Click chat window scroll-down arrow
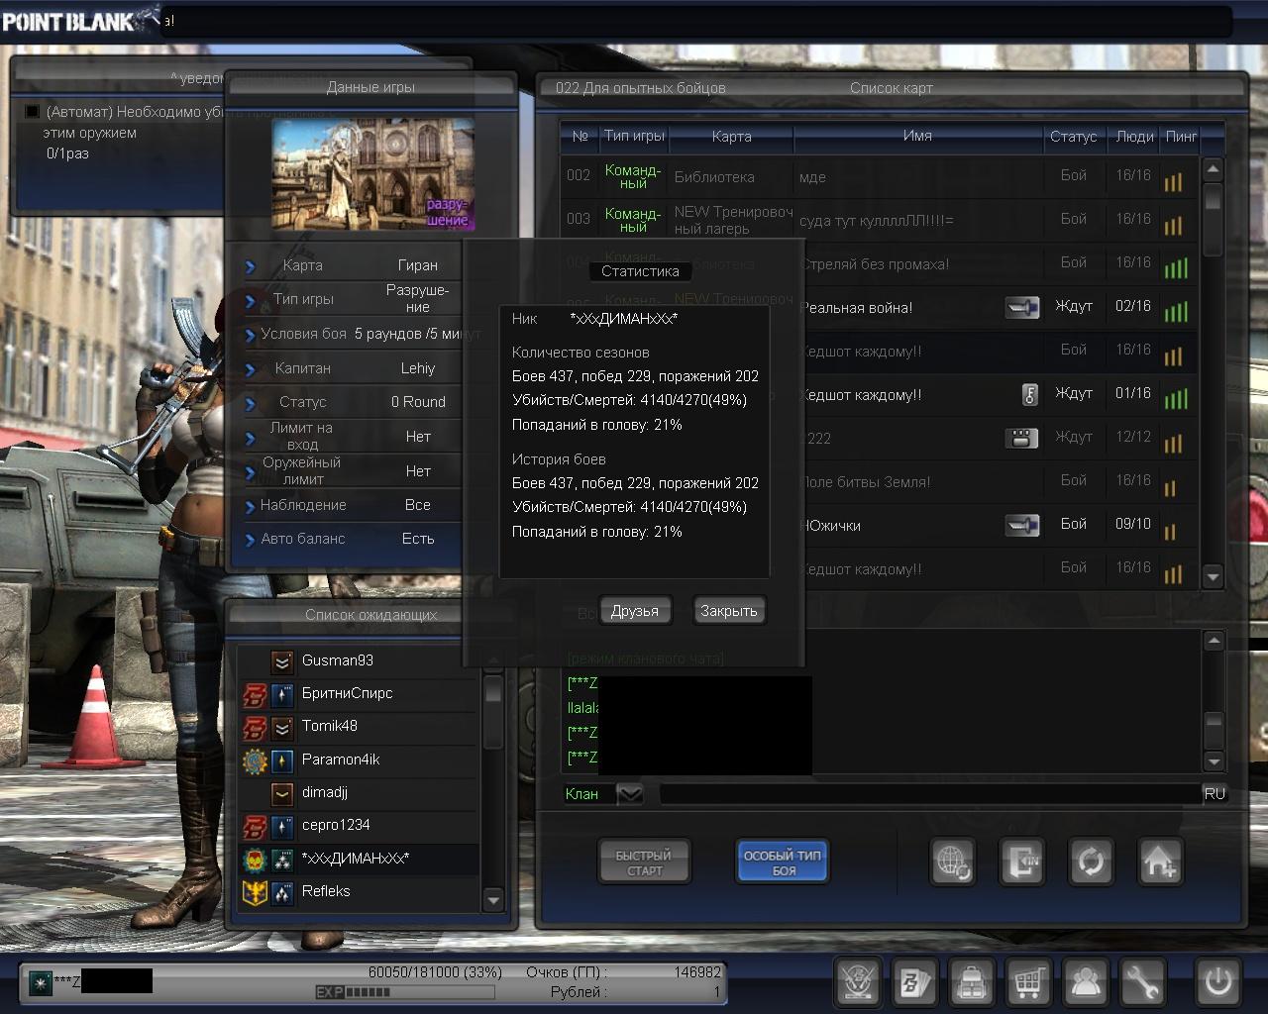The image size is (1268, 1014). point(1215,761)
